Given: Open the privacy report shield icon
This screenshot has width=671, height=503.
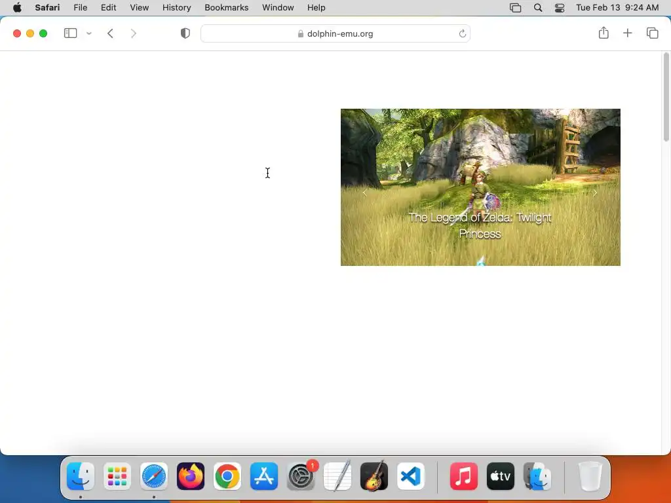Looking at the screenshot, I should click(x=185, y=33).
